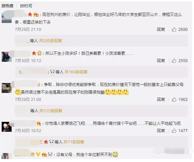Click the panda icon beside 共164条回复

(x=52, y=72)
